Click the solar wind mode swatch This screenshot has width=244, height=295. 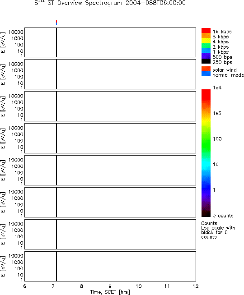(206, 69)
